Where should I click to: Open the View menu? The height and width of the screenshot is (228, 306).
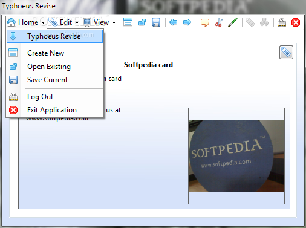[99, 22]
